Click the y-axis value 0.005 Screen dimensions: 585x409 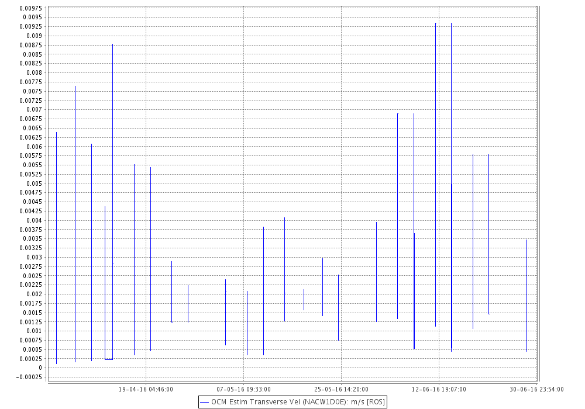click(x=35, y=183)
